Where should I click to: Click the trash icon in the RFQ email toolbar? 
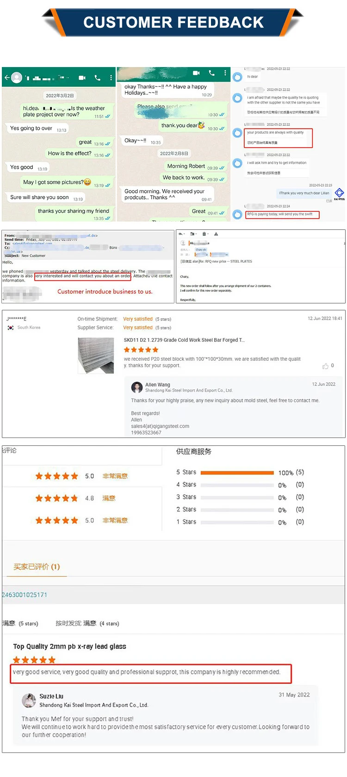point(204,234)
